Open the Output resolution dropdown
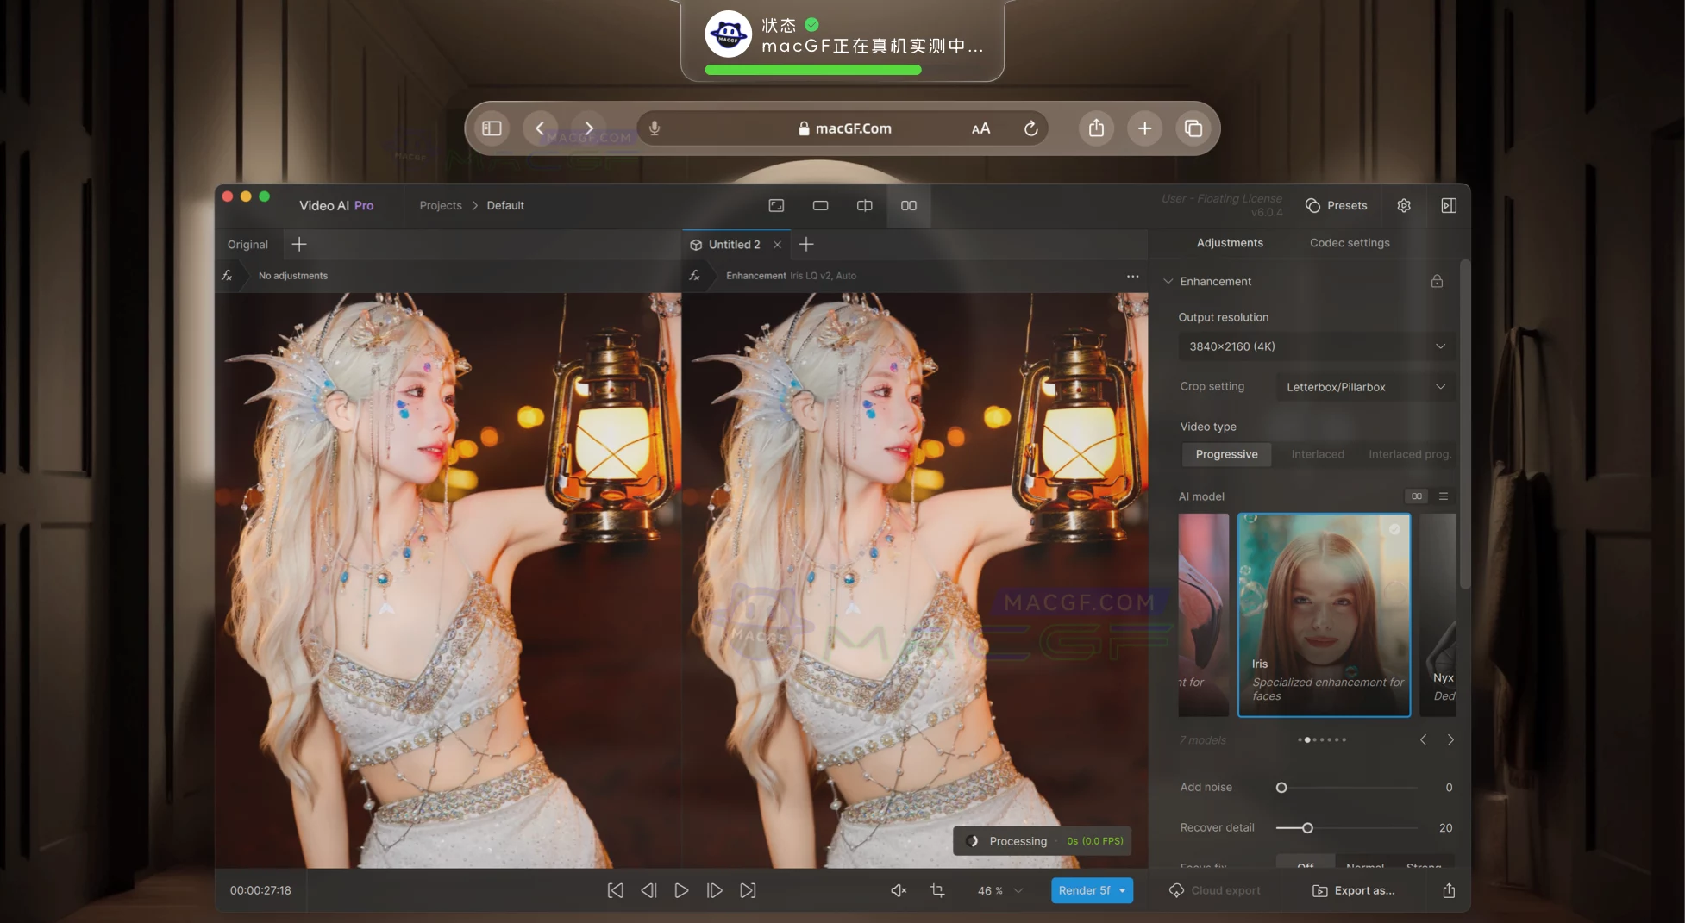The width and height of the screenshot is (1685, 923). [1316, 346]
